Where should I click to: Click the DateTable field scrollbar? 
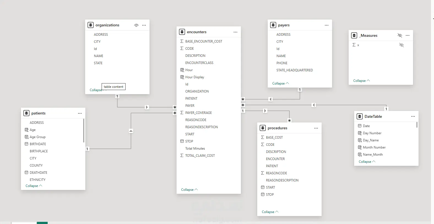coord(417,125)
